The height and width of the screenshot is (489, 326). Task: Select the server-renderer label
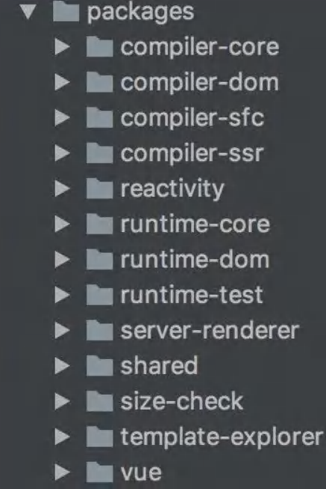pyautogui.click(x=210, y=331)
